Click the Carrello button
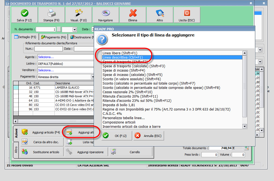Screen dimensions: 274x181 point(131,152)
